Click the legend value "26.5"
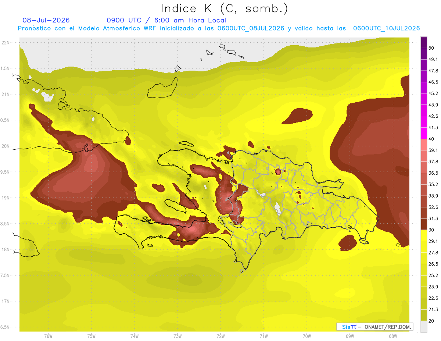 [433, 264]
